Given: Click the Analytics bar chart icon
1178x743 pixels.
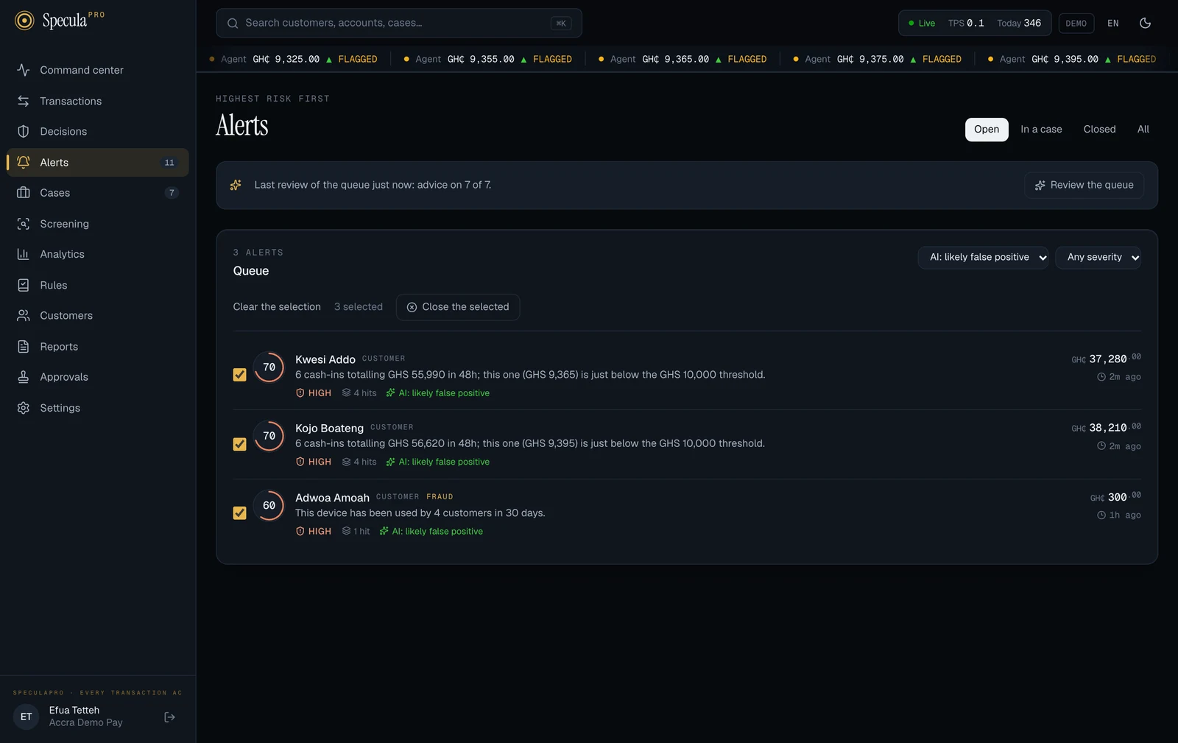Looking at the screenshot, I should point(24,254).
